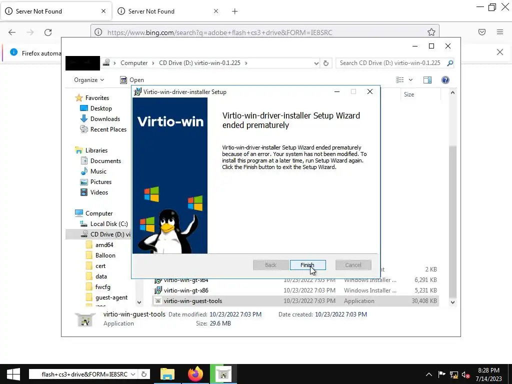Show hidden system tray icons
This screenshot has height=384, width=512.
click(428, 374)
